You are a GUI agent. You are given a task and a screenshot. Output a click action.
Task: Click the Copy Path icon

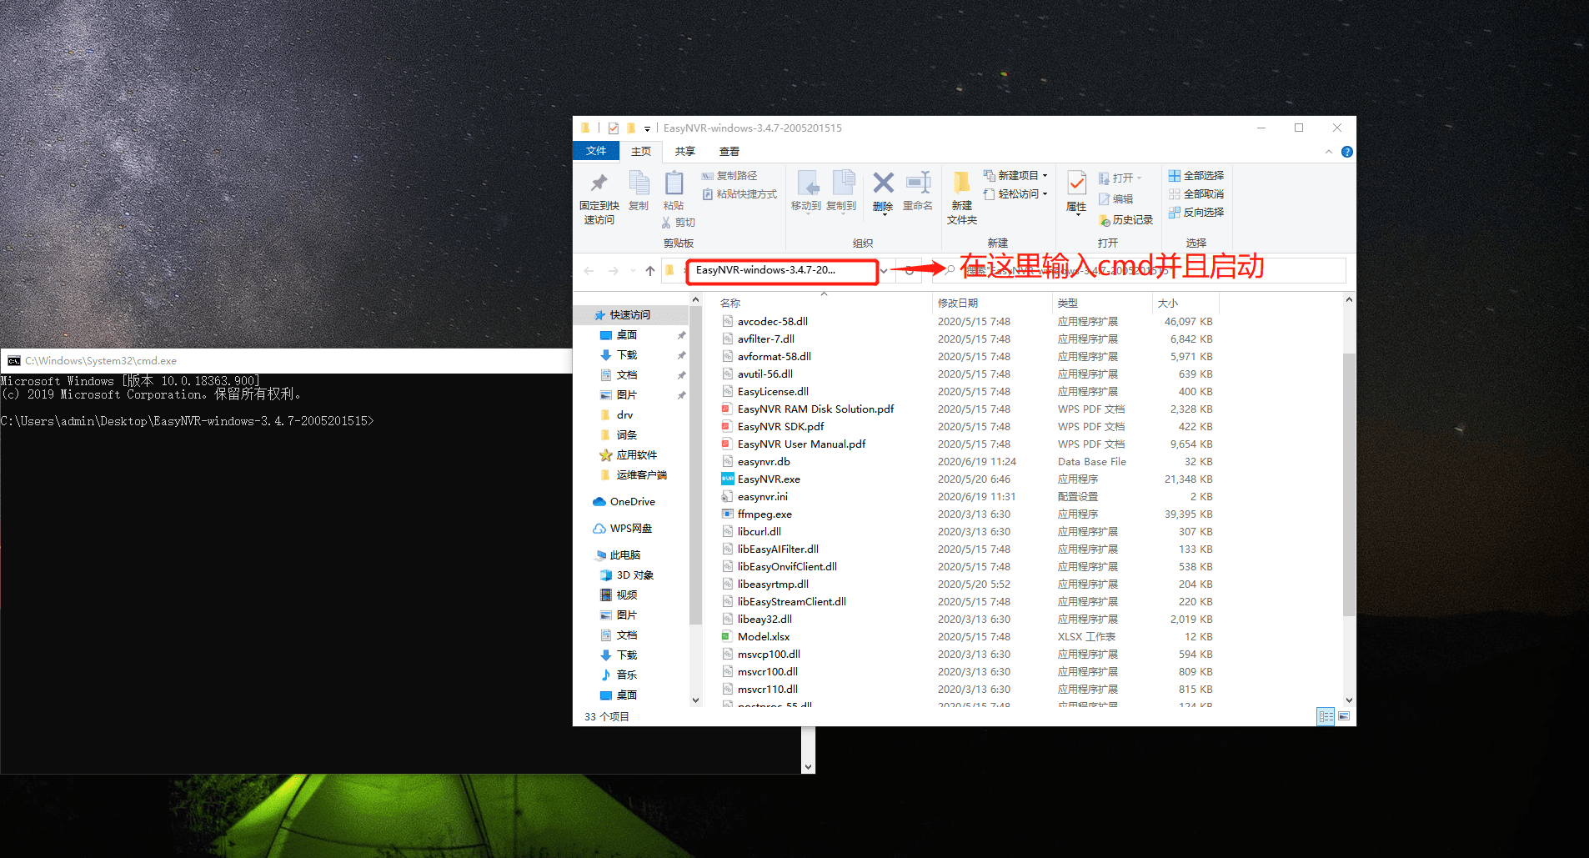click(x=708, y=176)
